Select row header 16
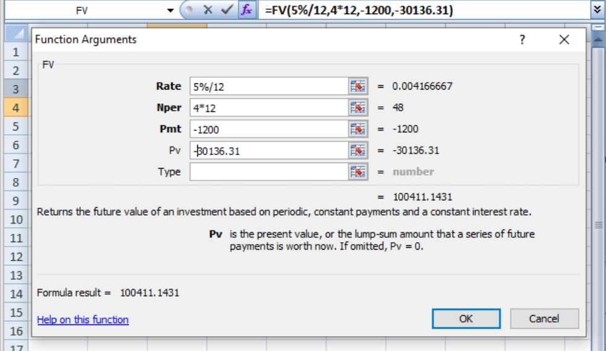Viewport: 606px width, 351px height. point(16,331)
